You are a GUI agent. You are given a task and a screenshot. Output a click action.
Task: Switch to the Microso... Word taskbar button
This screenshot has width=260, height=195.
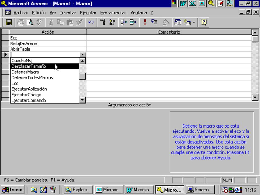[139, 190]
